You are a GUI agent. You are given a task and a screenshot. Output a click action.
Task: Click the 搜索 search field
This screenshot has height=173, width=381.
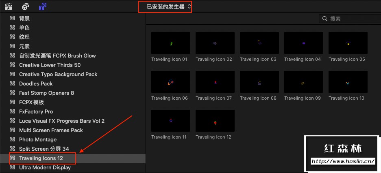coord(350,19)
